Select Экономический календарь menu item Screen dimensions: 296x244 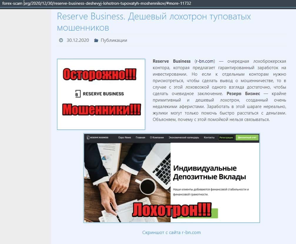click(x=184, y=137)
